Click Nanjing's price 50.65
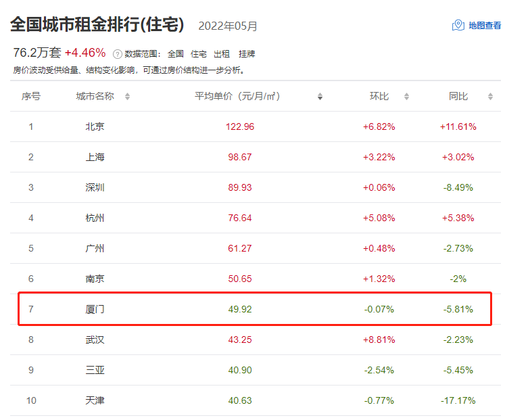Screen dimensions: 505x420 (240, 279)
